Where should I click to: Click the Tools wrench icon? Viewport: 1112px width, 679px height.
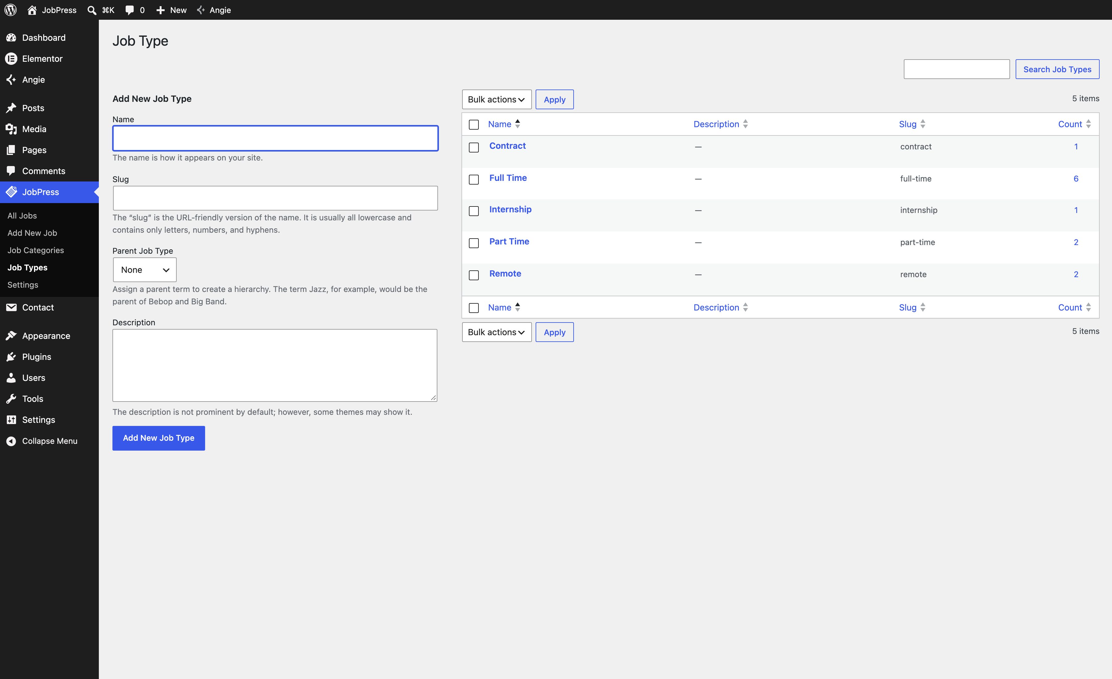coord(11,398)
